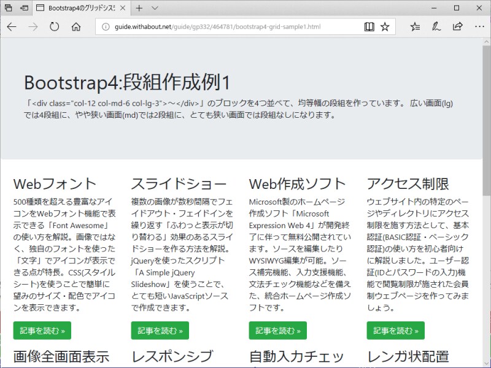Image resolution: width=491 pixels, height=368 pixels.
Task: Add this page to favorites with the star
Action: point(384,27)
